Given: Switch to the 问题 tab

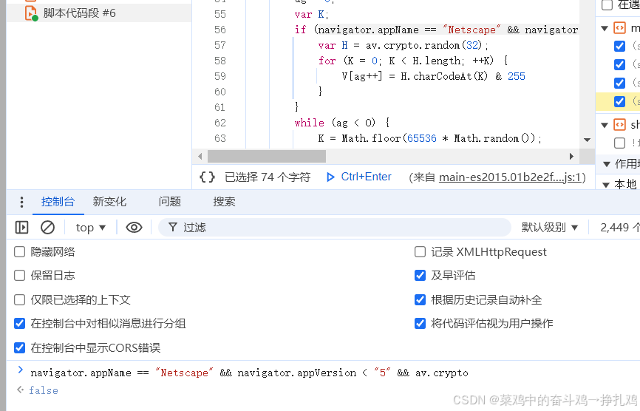Looking at the screenshot, I should (169, 202).
